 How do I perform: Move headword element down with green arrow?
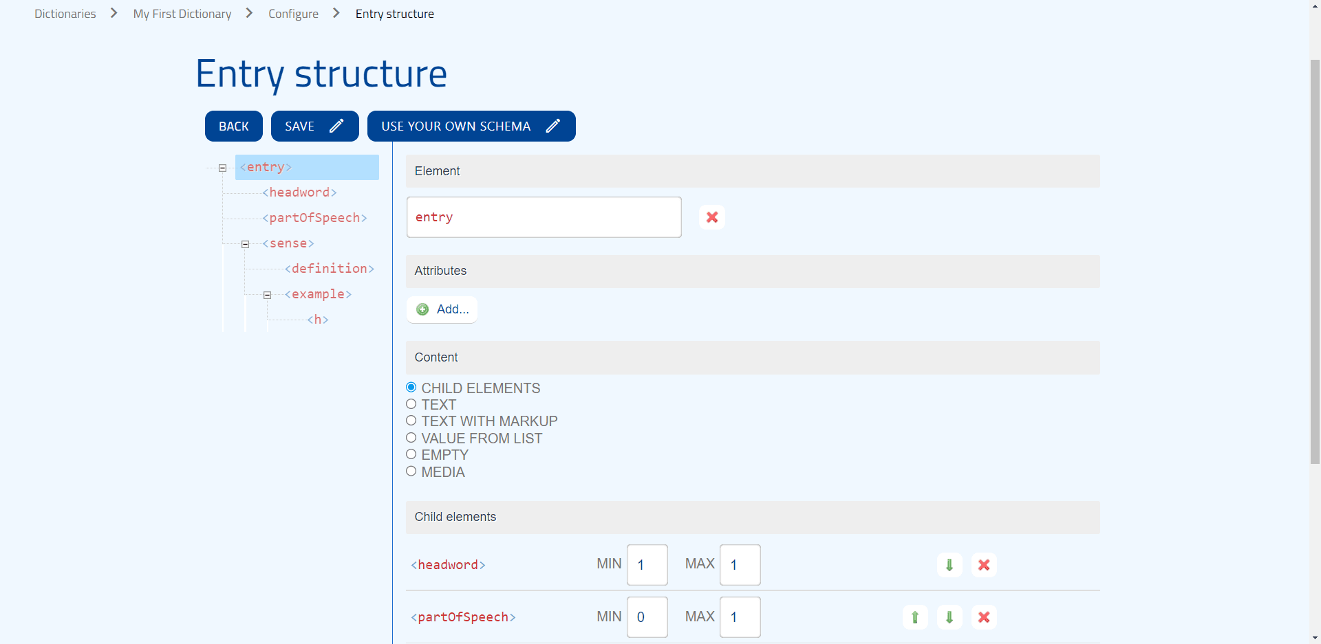(949, 565)
